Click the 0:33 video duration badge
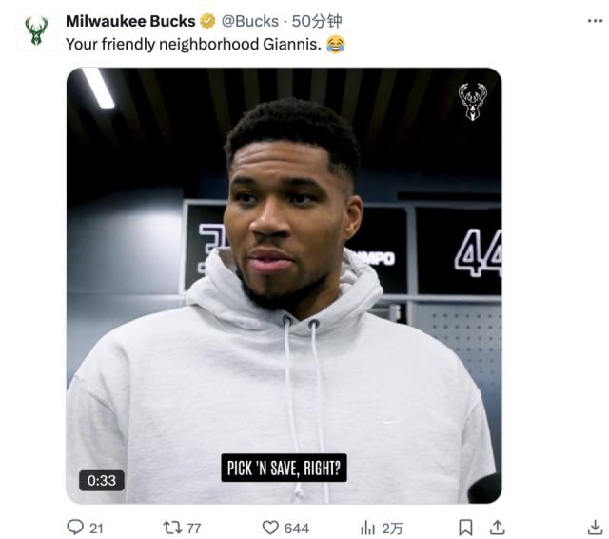 pyautogui.click(x=101, y=480)
